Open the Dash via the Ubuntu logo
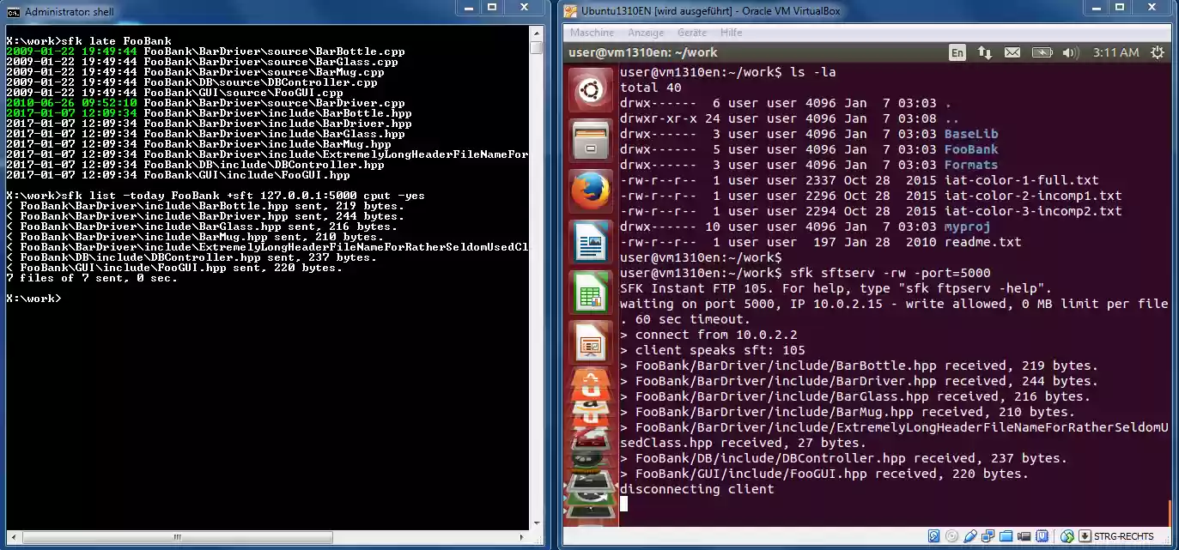This screenshot has height=550, width=1179. pyautogui.click(x=589, y=88)
